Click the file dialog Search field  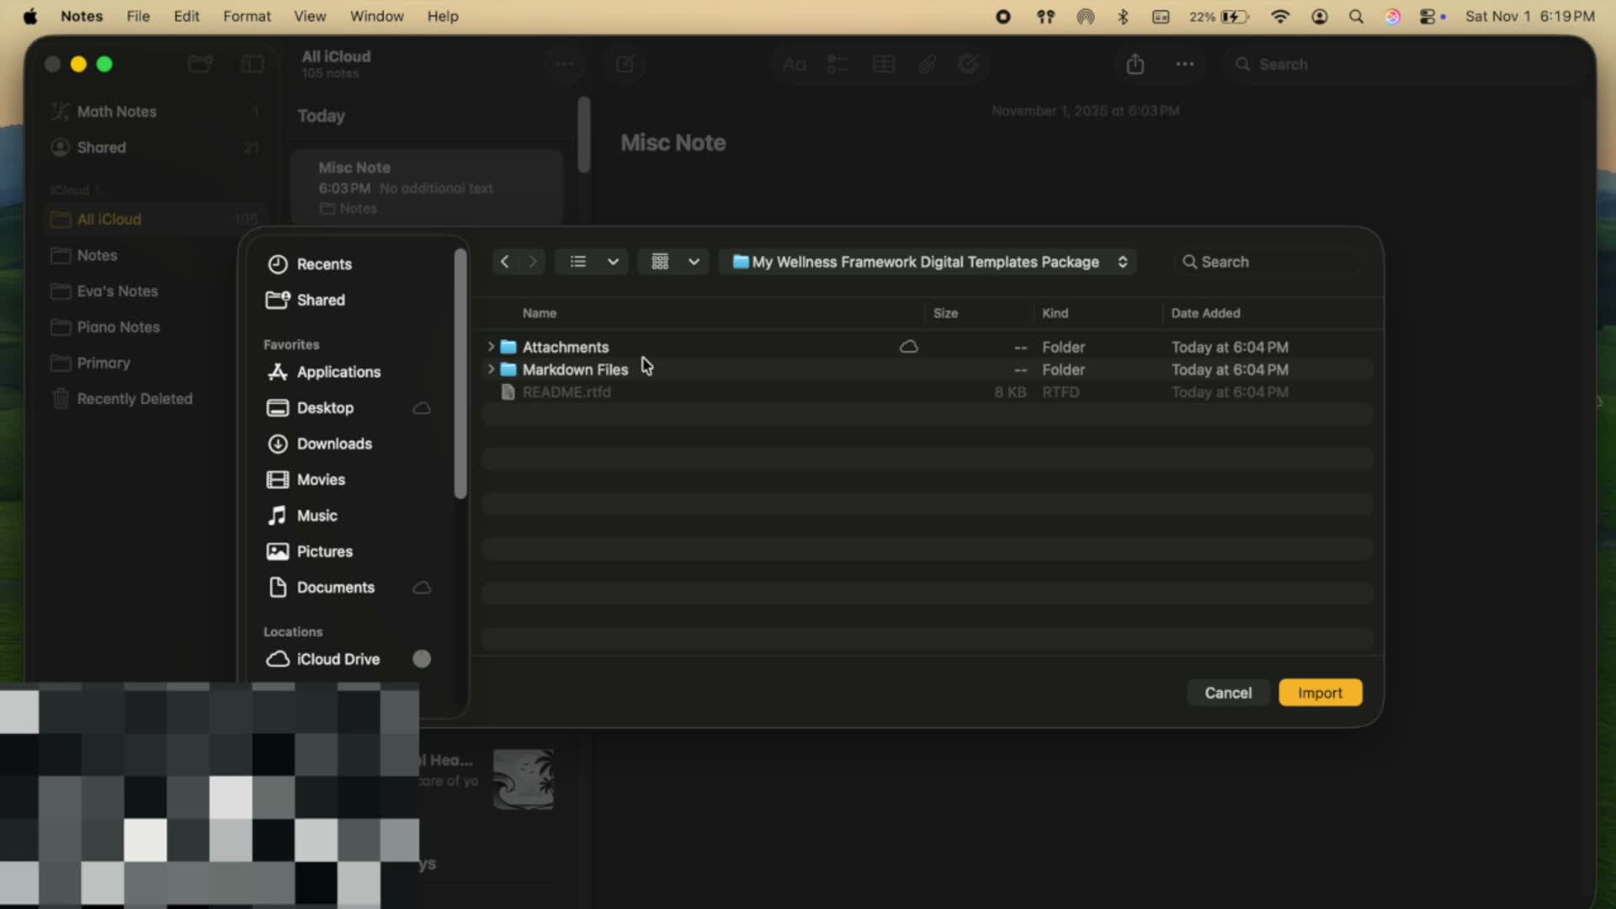(1268, 262)
